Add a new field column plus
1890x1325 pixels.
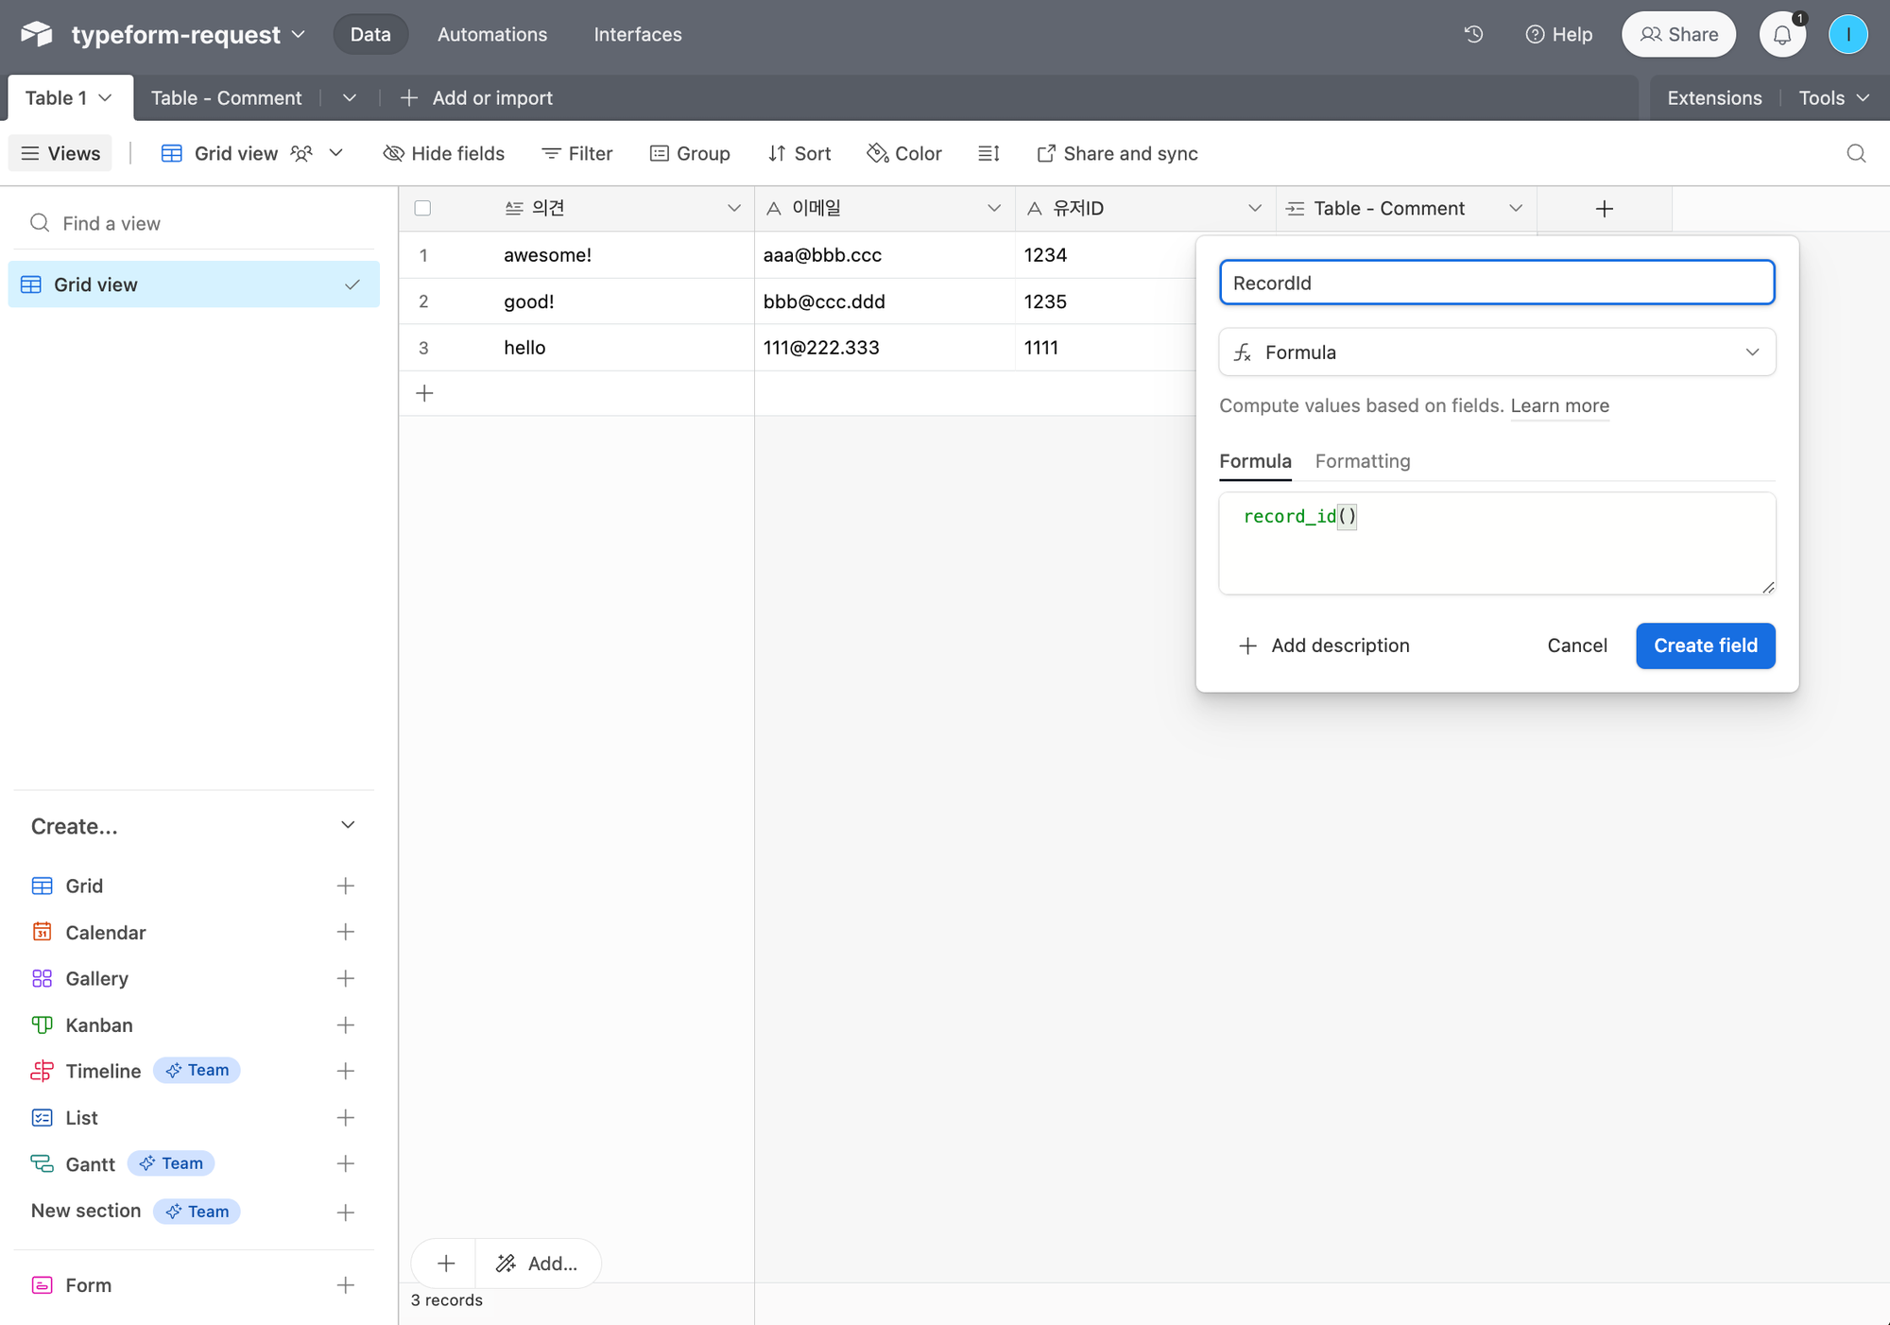1604,209
